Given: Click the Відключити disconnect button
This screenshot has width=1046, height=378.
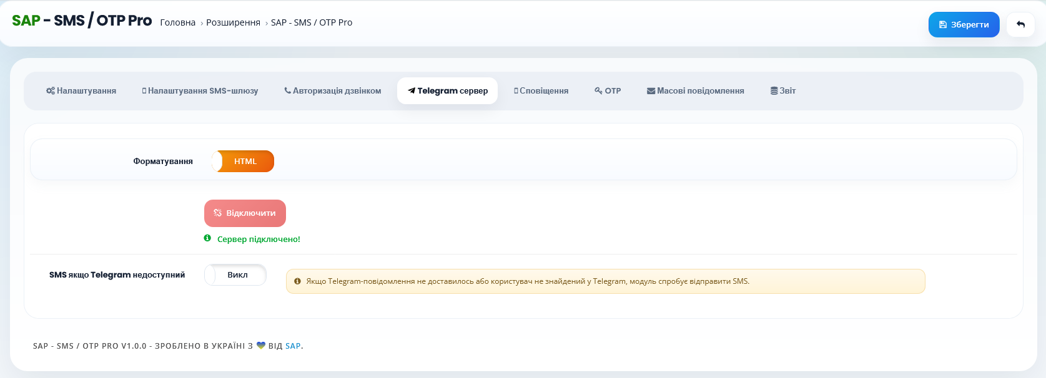Looking at the screenshot, I should 245,213.
